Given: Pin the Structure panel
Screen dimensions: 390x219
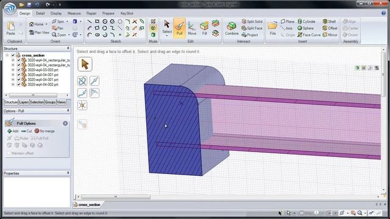Looking at the screenshot, I should point(68,48).
